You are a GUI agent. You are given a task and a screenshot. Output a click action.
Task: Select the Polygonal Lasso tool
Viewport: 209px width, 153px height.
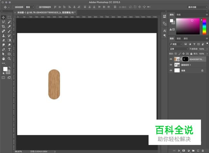point(3,22)
